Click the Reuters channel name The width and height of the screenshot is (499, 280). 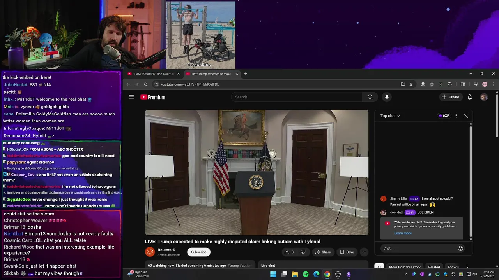coord(165,250)
